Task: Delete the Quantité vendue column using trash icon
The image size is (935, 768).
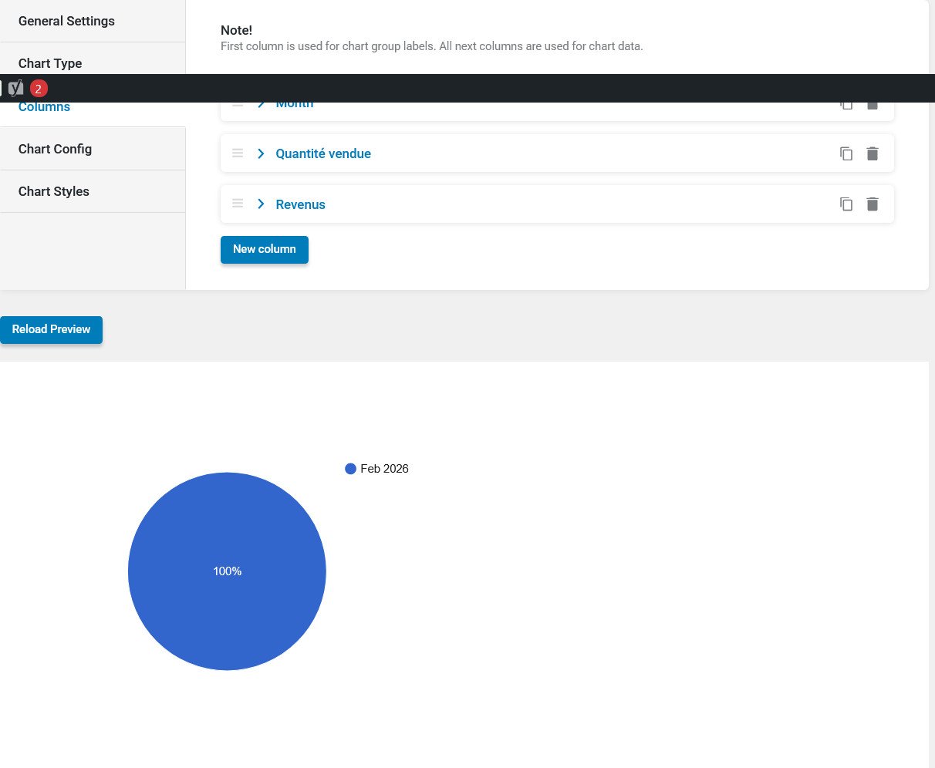Action: (873, 153)
